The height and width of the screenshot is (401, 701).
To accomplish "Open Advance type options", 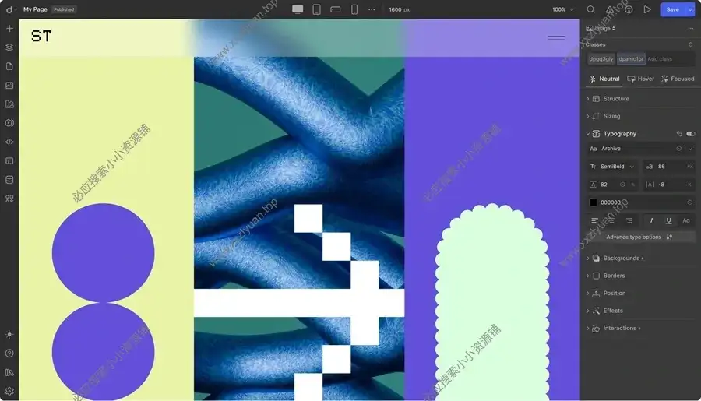I will tap(640, 237).
